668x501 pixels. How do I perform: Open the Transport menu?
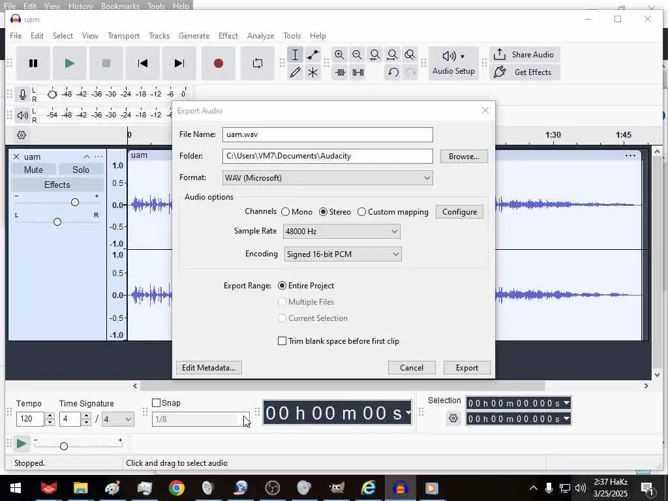[123, 36]
